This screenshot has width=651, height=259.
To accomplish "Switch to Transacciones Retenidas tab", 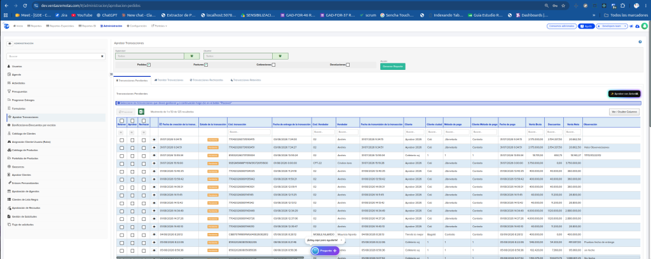I will pos(245,80).
